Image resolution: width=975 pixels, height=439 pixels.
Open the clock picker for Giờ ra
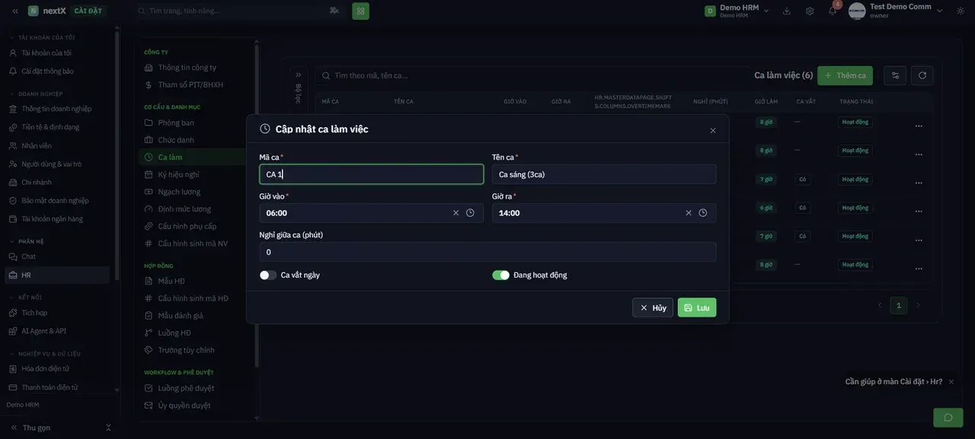(702, 213)
